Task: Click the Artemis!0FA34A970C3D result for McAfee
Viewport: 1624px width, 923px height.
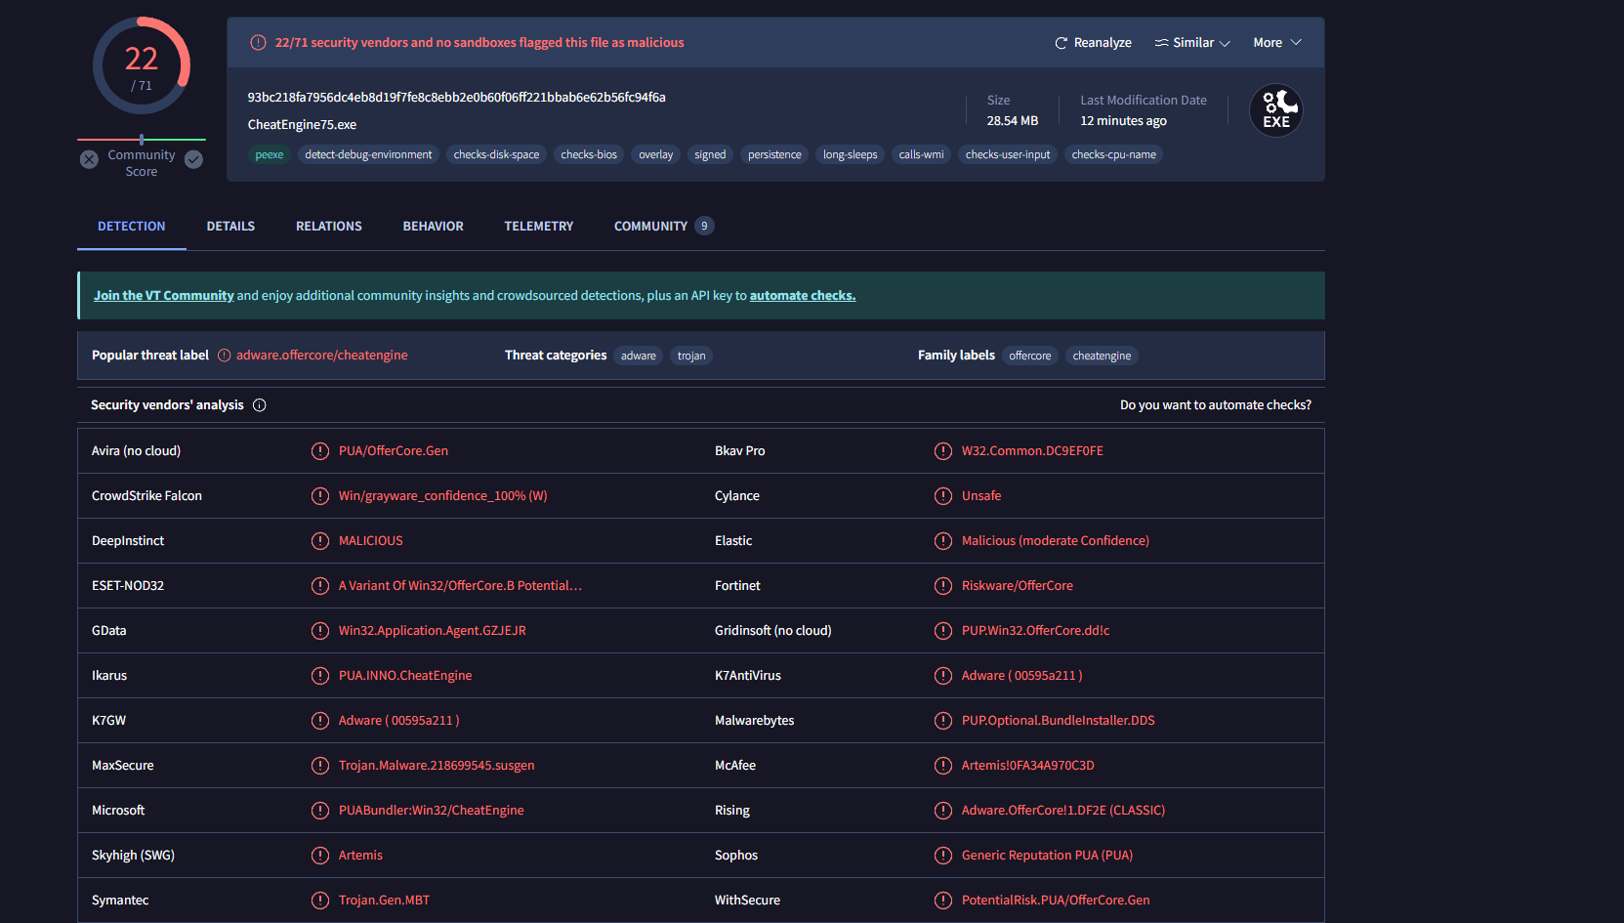Action: [1028, 766]
